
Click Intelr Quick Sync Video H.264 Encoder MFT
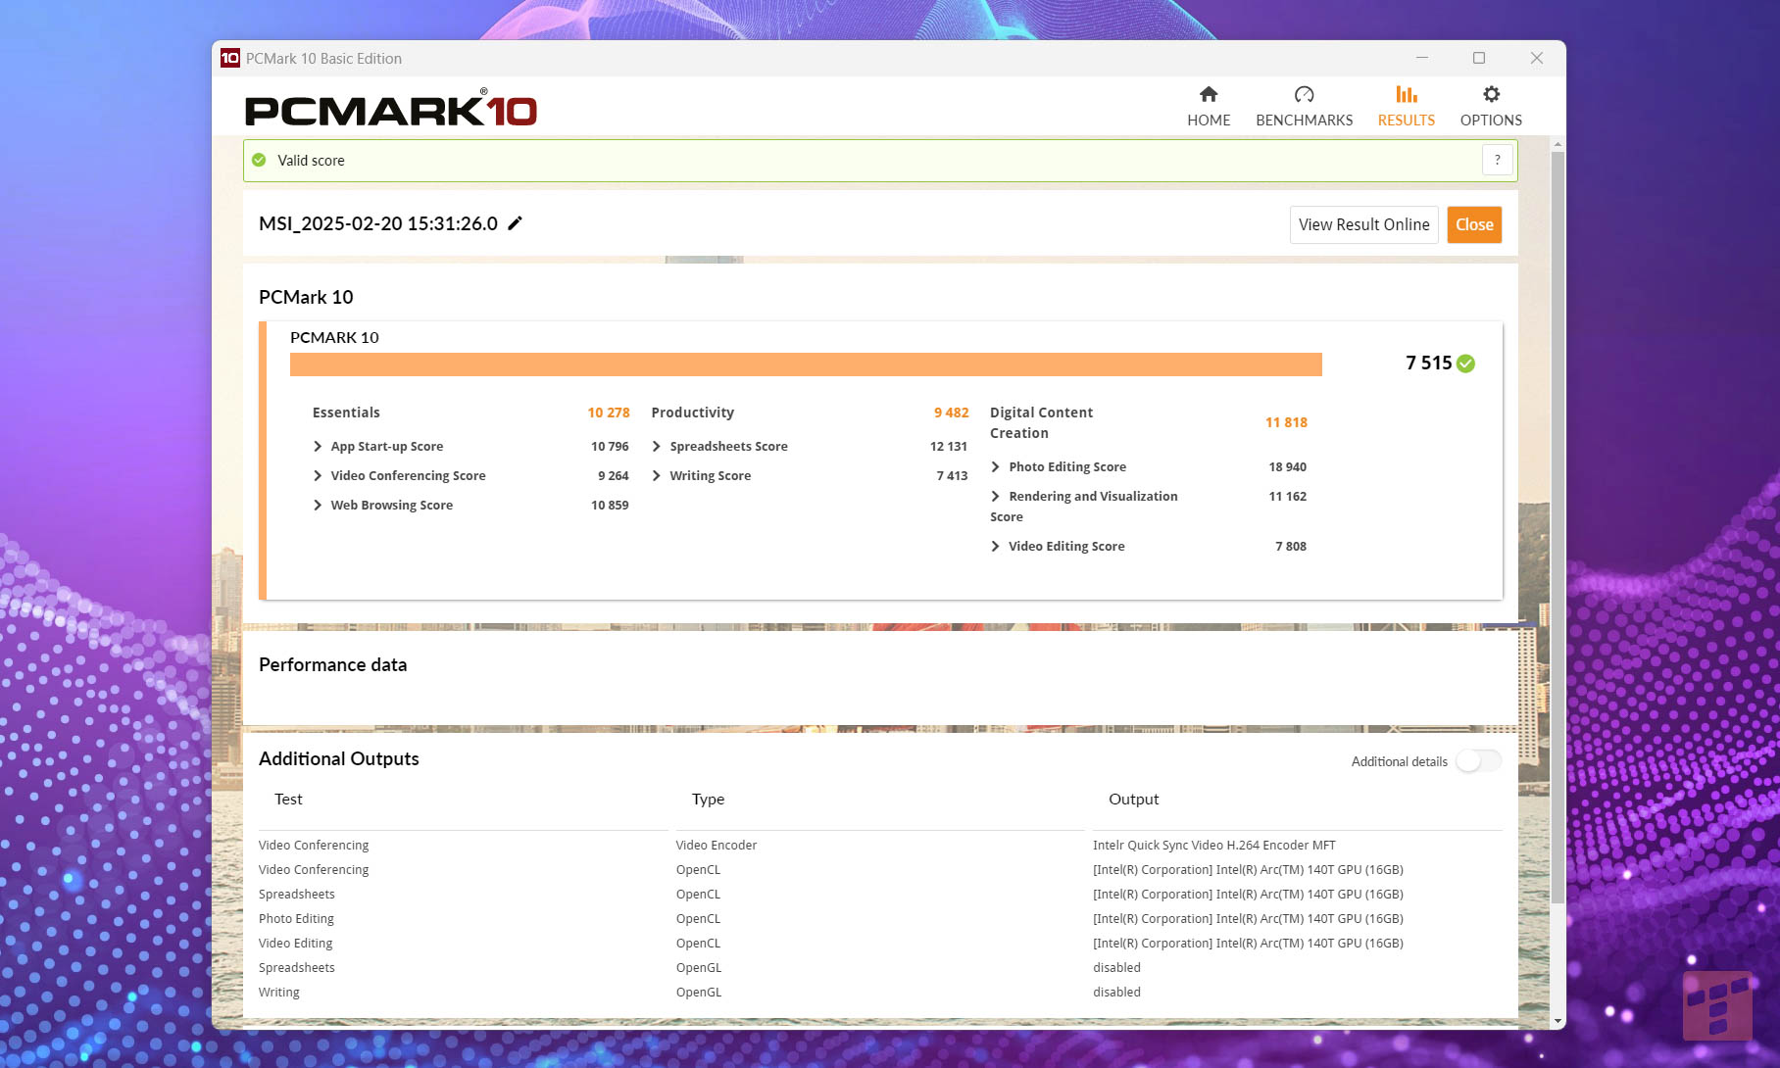click(1213, 845)
